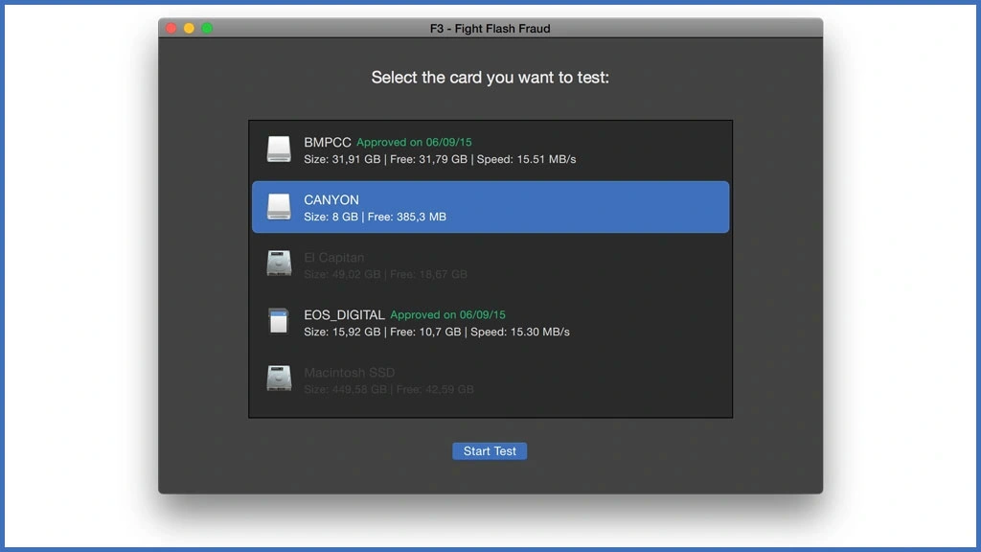This screenshot has height=552, width=981.
Task: Click EOS_DIGITAL's 15,92 GB details line
Action: (436, 332)
